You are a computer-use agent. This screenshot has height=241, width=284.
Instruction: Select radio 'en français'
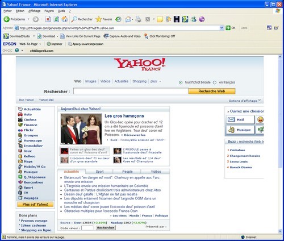click(215, 82)
